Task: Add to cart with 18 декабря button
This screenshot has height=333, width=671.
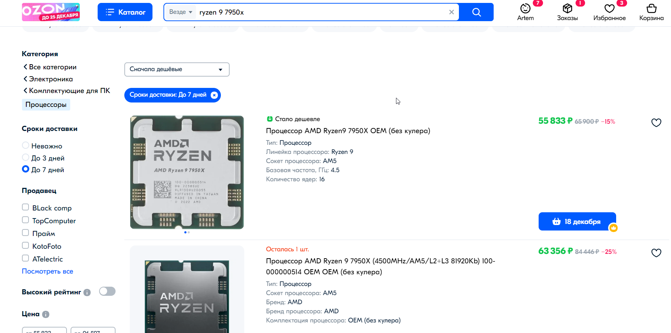Action: coord(577,221)
